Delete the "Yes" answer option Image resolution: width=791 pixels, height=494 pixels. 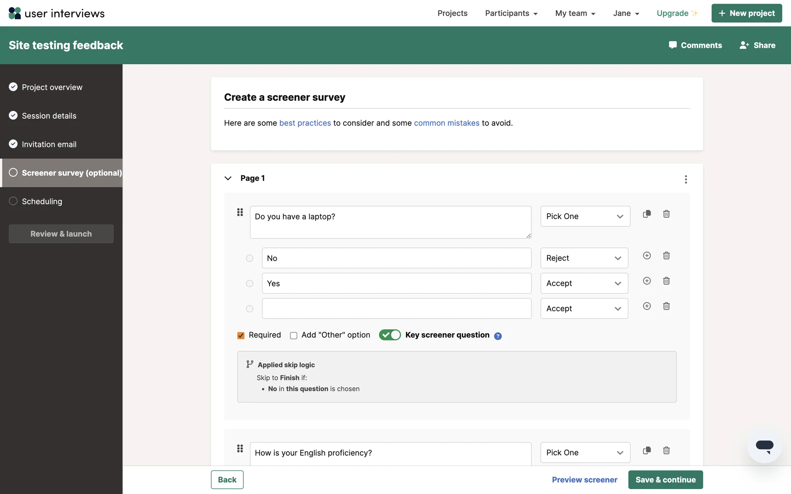666,281
